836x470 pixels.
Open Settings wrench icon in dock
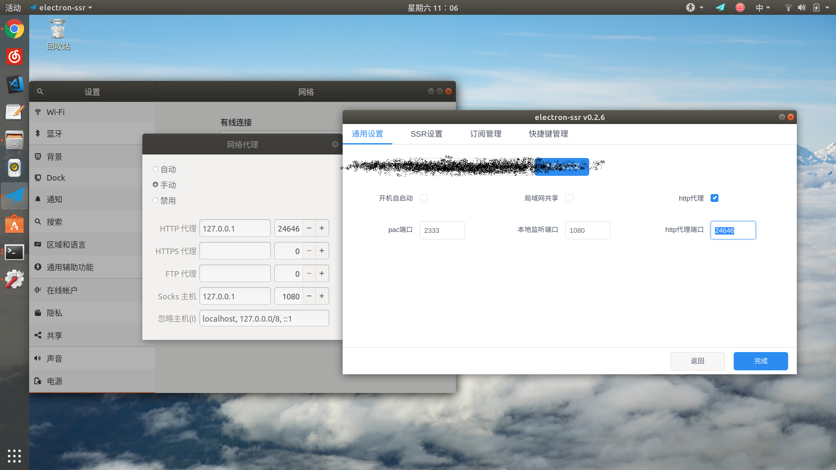[x=14, y=279]
